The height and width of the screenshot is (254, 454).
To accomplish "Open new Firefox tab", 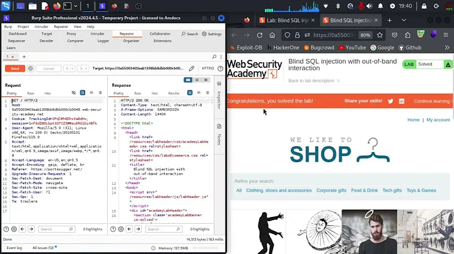I will (390, 20).
